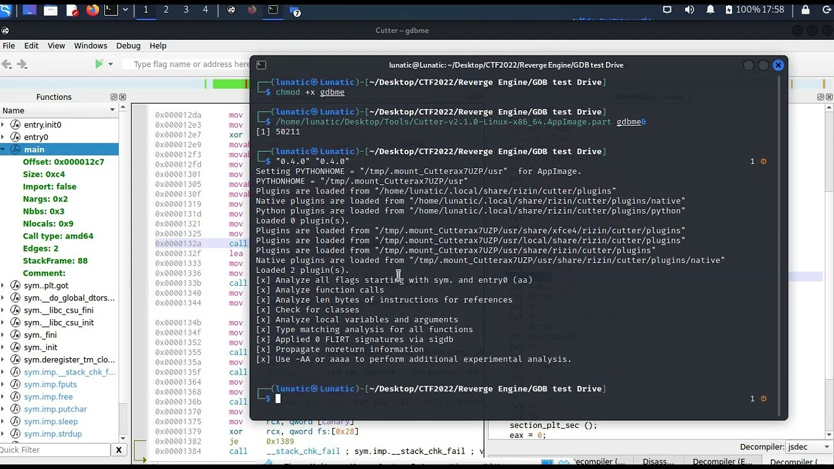Image resolution: width=834 pixels, height=469 pixels.
Task: Click the Name column header sort dropdown
Action: pyautogui.click(x=112, y=111)
